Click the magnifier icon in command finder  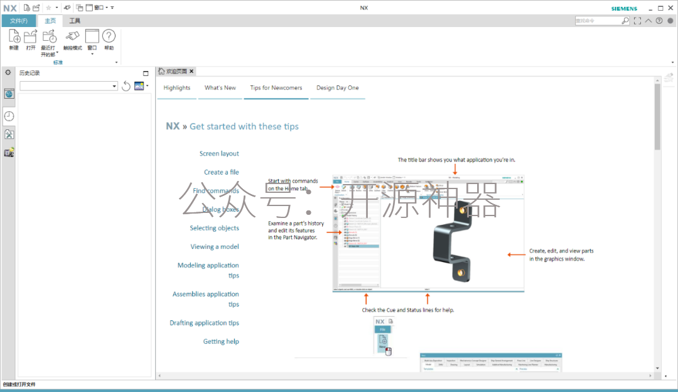click(x=625, y=21)
